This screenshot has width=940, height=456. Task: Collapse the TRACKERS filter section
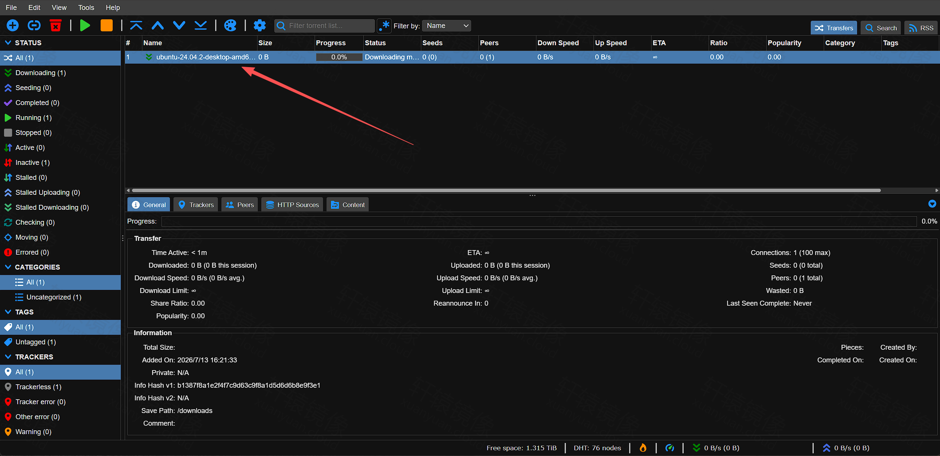click(x=8, y=357)
